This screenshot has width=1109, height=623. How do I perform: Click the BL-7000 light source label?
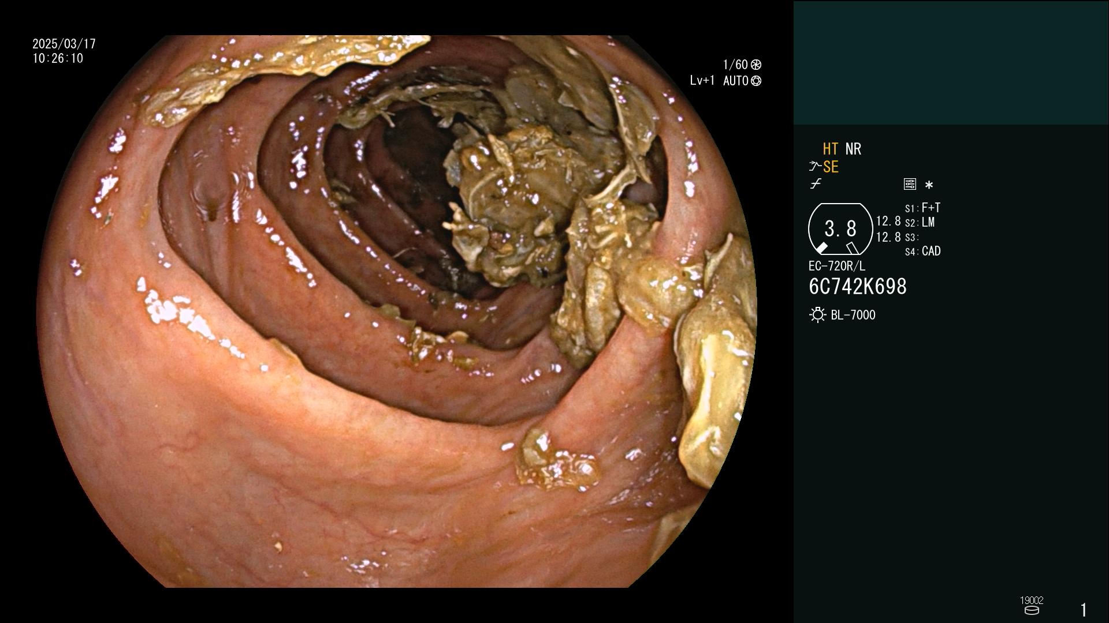point(853,315)
